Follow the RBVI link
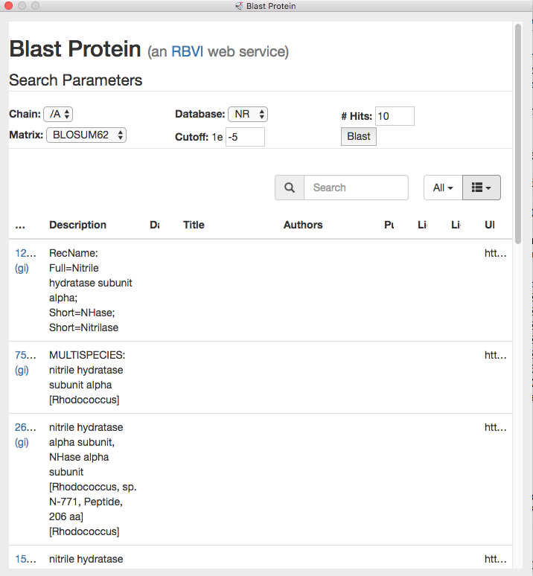Image resolution: width=533 pixels, height=576 pixels. click(188, 51)
